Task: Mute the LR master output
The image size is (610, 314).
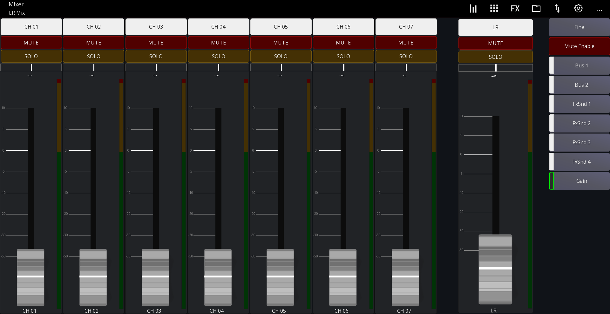Action: pyautogui.click(x=495, y=43)
